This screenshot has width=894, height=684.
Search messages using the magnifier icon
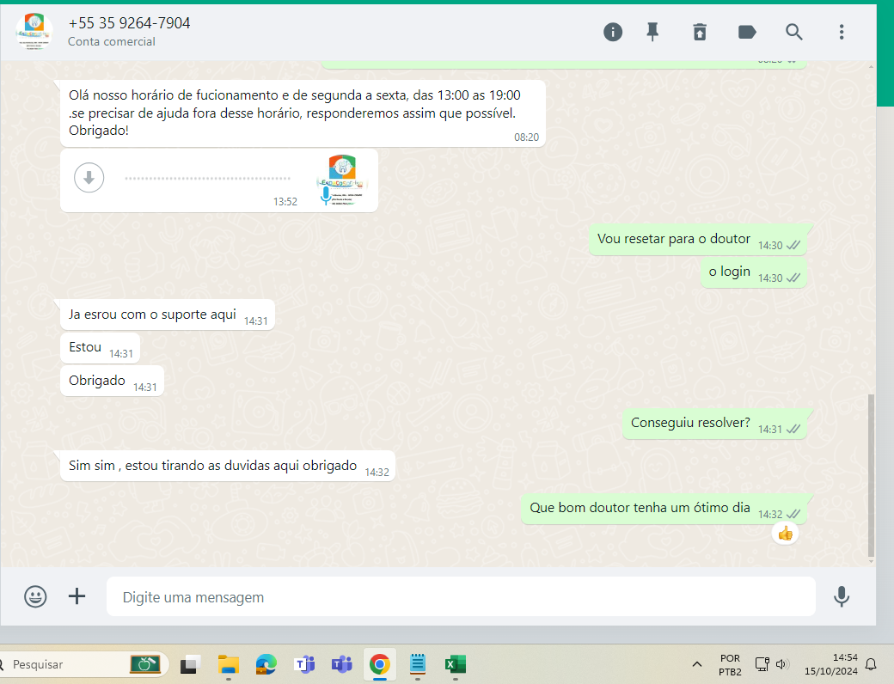pos(794,32)
